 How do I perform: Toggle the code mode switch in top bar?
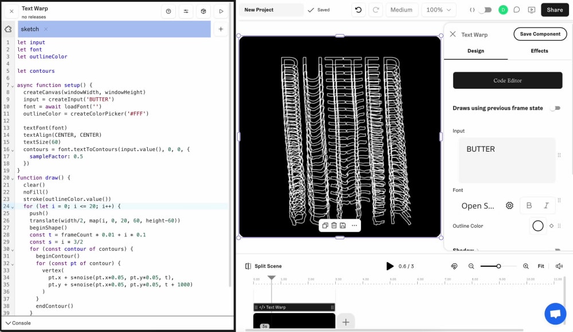[x=485, y=10]
